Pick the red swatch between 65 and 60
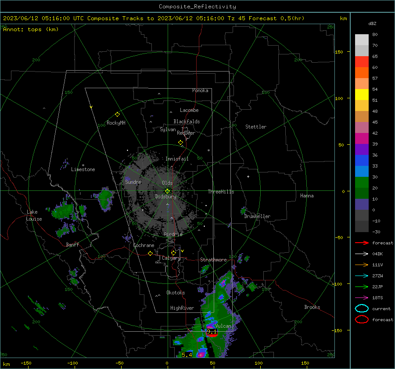The width and height of the screenshot is (395, 369). [x=362, y=62]
